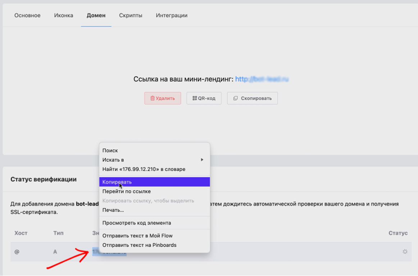Choose Поиск in the context menu
The image size is (418, 276).
coord(154,151)
